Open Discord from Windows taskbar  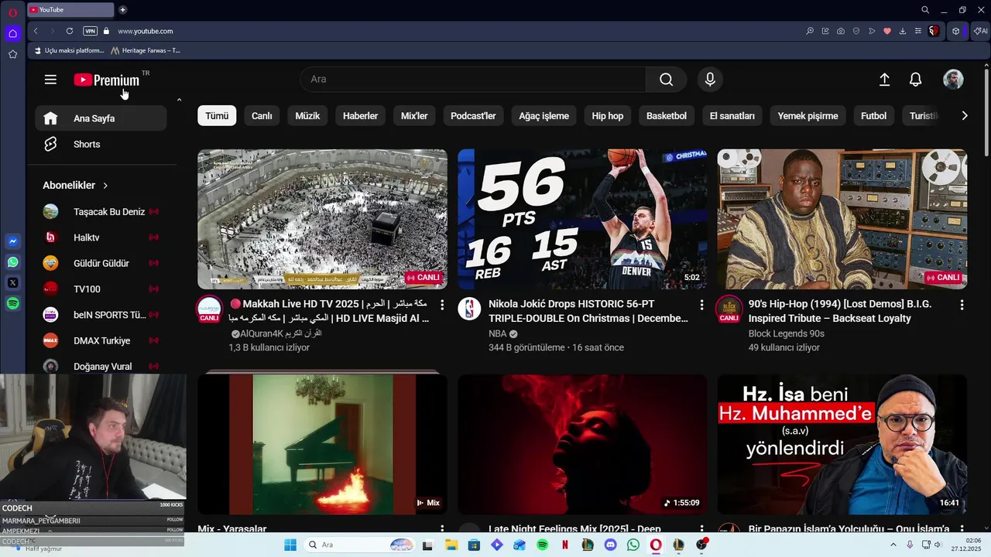(x=611, y=545)
